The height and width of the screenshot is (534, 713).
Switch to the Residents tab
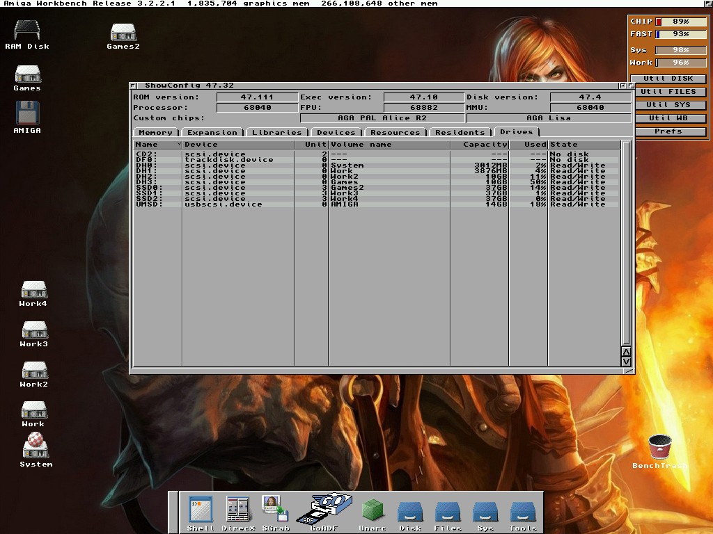(x=460, y=132)
